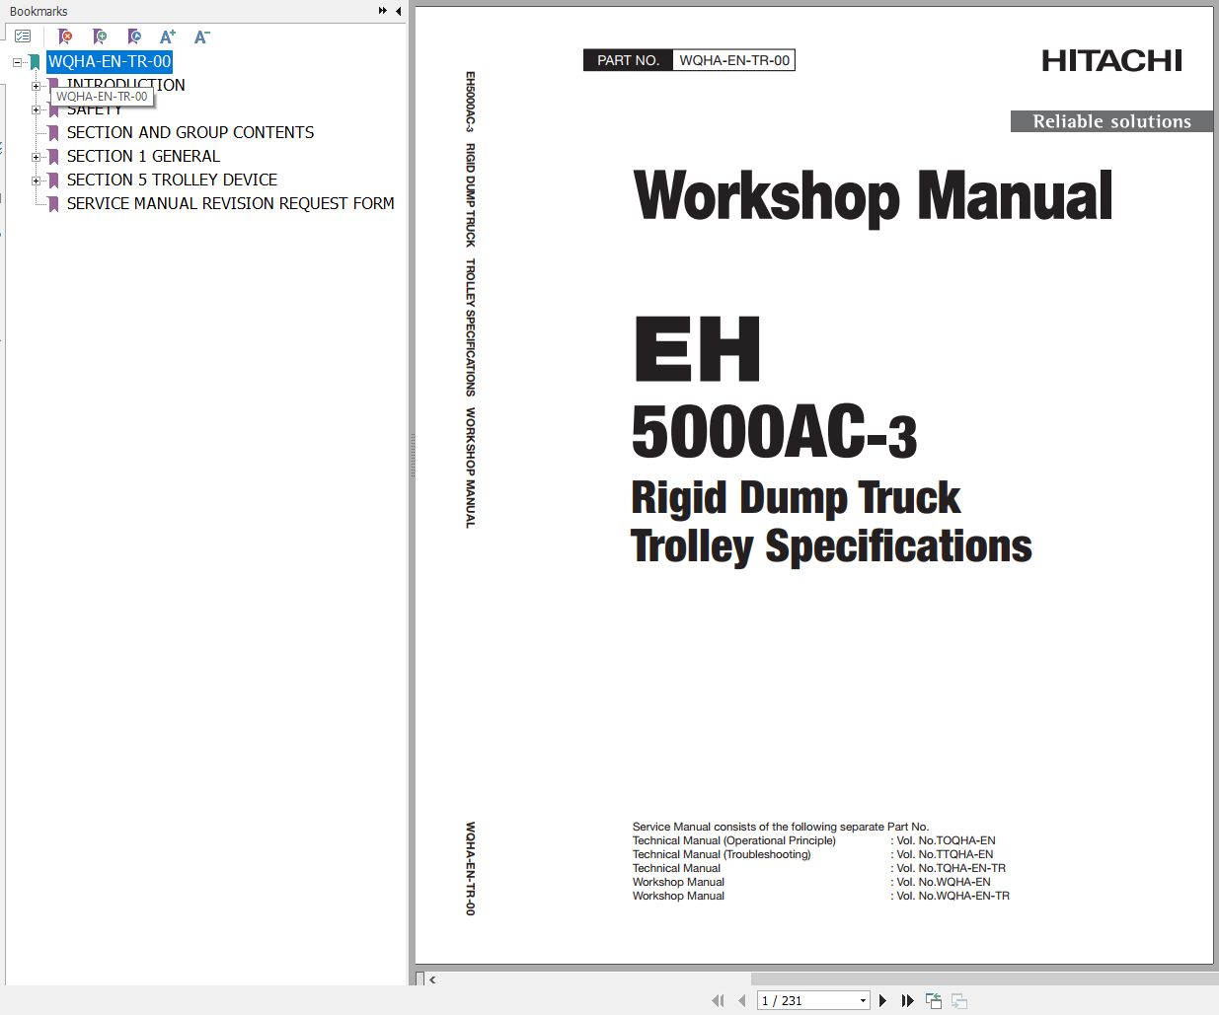Click Technical Manual (Operational Principle) line
Image resolution: width=1219 pixels, height=1015 pixels.
click(x=734, y=840)
